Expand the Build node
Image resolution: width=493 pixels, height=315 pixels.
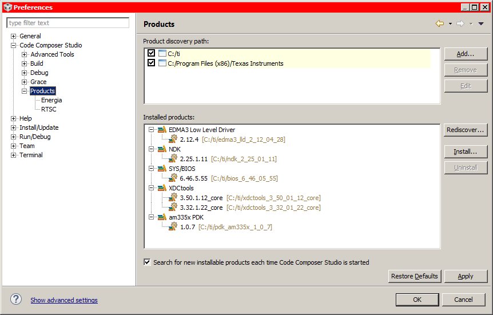click(x=24, y=63)
